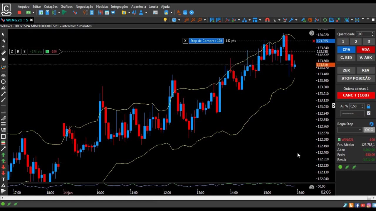Click the ZER button

coord(346,70)
